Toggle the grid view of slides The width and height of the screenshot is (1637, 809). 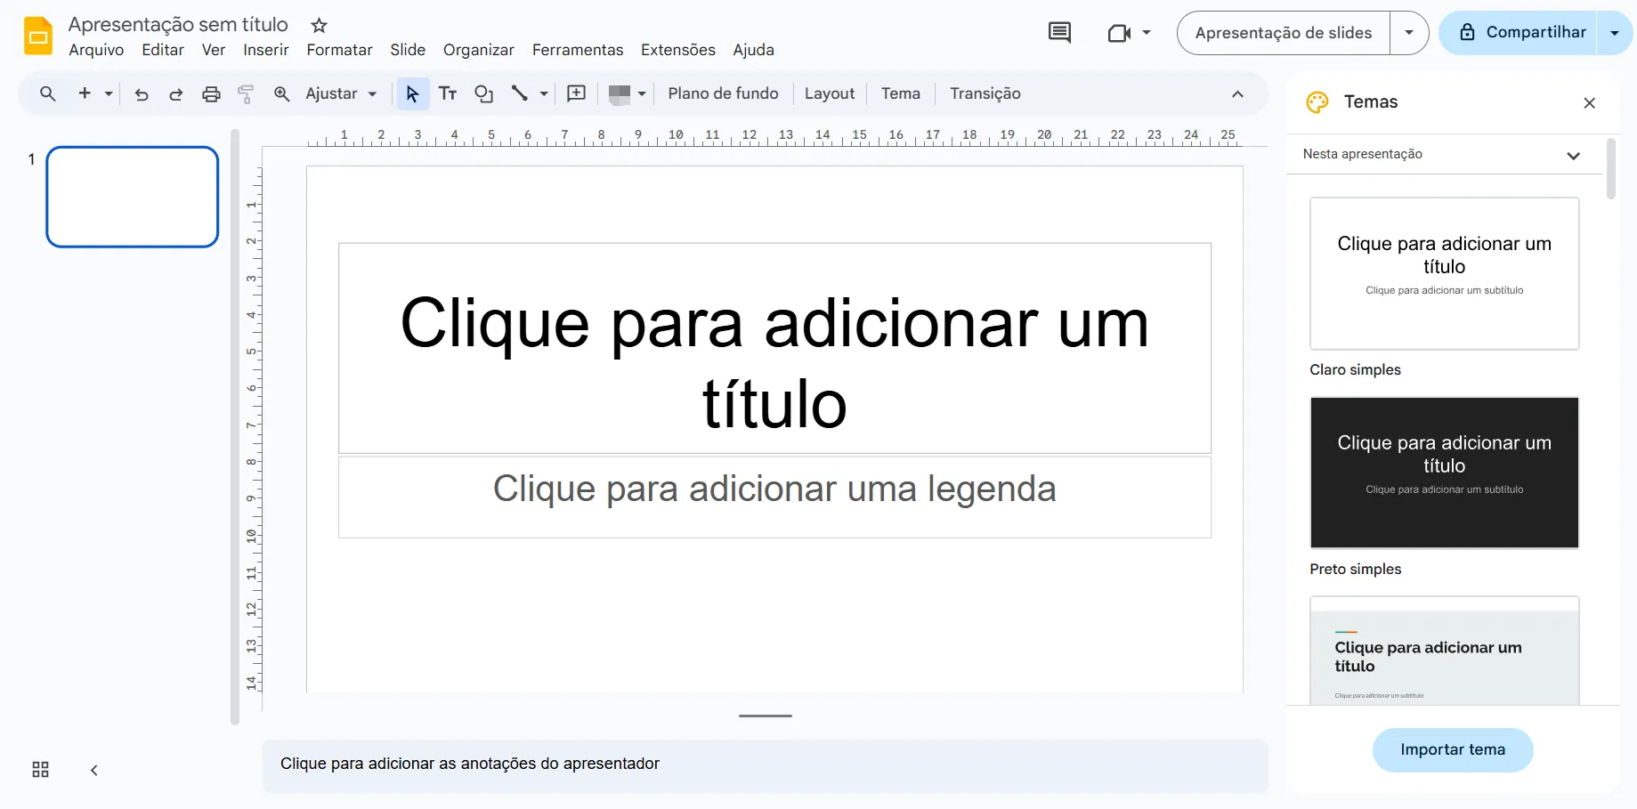point(39,769)
